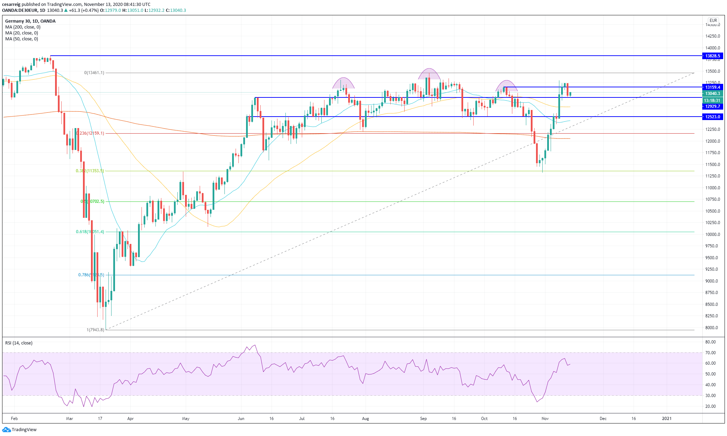Screen dimensions: 727x436
Task: Click the May label on time axis
Action: tap(186, 419)
